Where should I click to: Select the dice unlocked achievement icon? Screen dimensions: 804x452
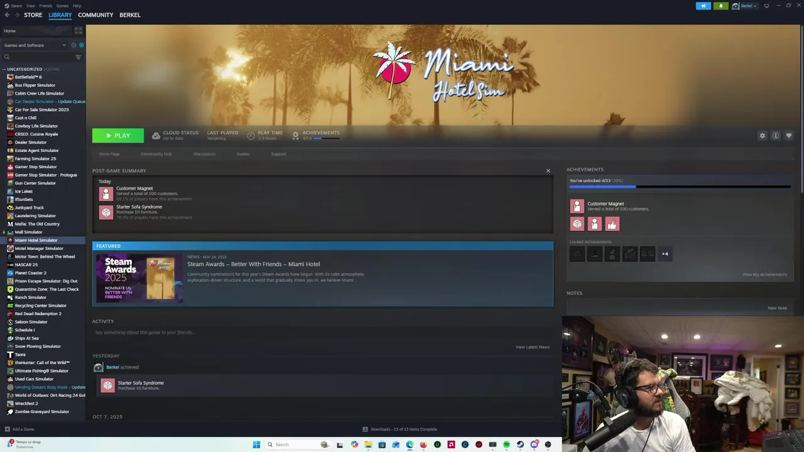click(x=577, y=224)
